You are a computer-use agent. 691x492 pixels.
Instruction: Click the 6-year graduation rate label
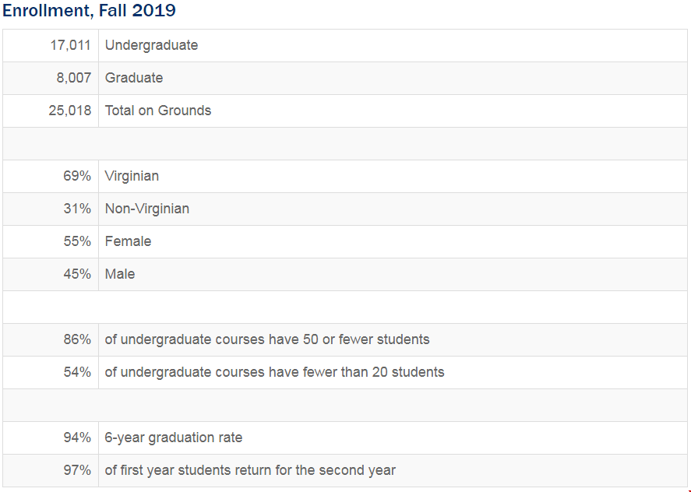173,438
